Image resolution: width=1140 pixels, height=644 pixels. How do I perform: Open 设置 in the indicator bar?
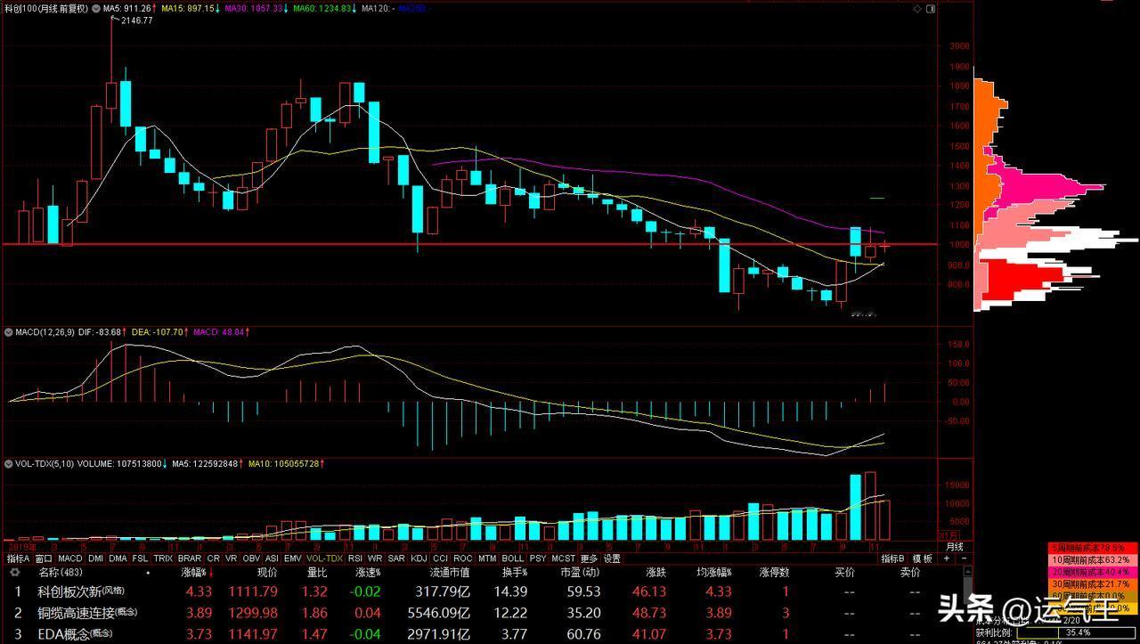coord(612,558)
